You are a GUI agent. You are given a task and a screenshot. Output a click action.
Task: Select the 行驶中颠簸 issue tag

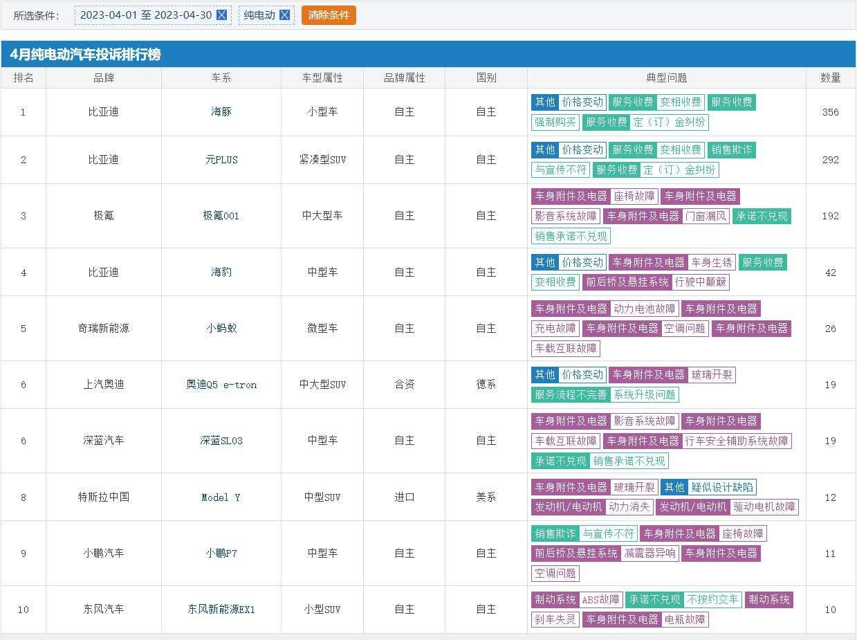[701, 282]
